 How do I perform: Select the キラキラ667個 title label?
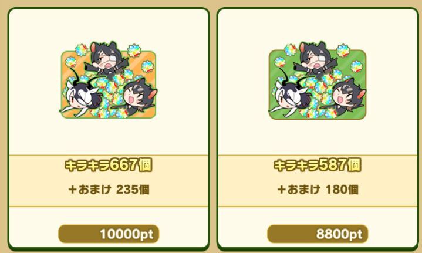(109, 165)
